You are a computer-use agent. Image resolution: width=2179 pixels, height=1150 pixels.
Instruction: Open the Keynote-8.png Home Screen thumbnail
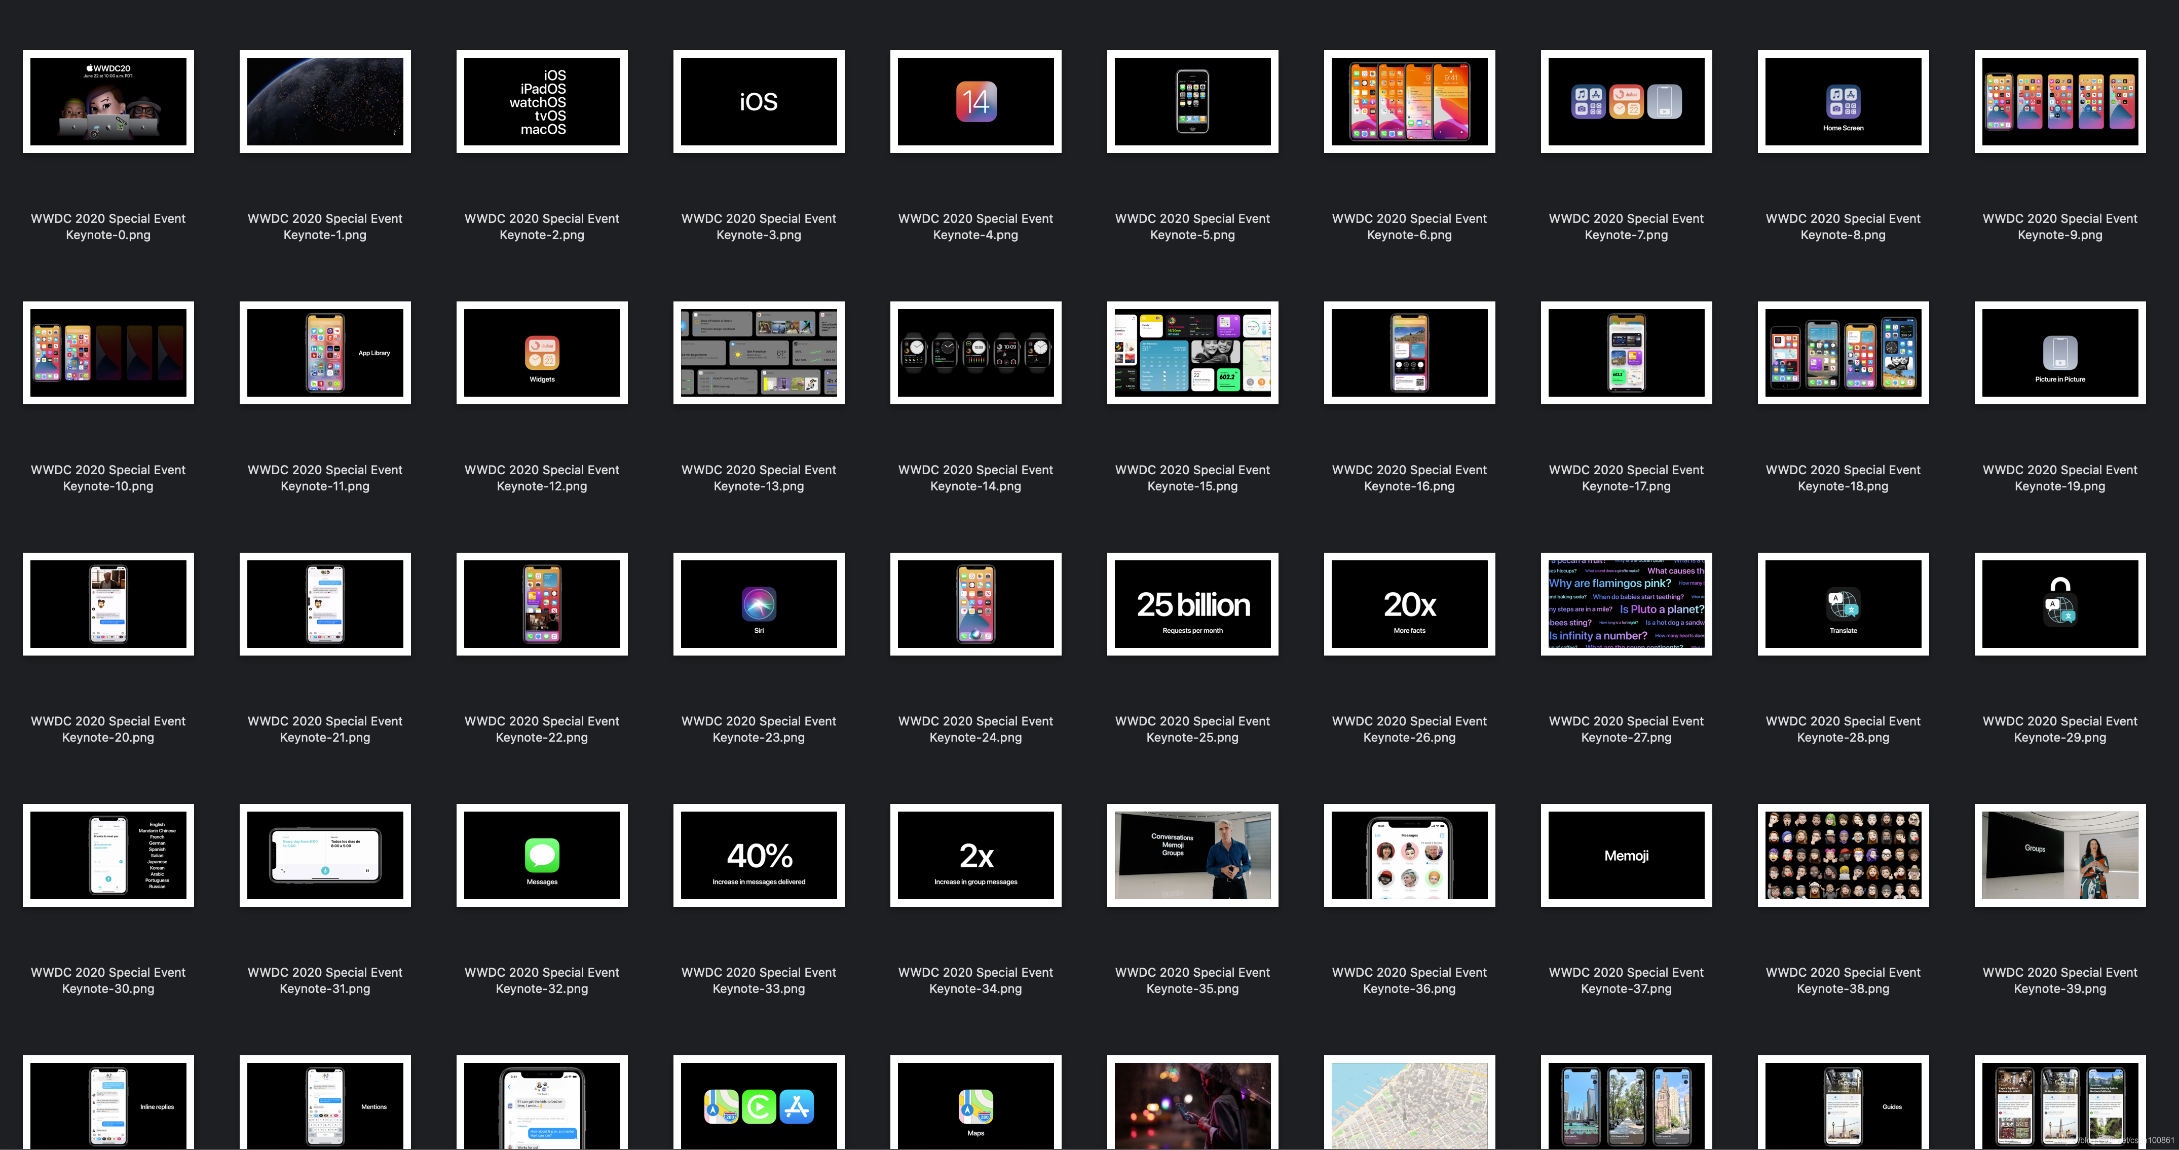[x=1843, y=101]
